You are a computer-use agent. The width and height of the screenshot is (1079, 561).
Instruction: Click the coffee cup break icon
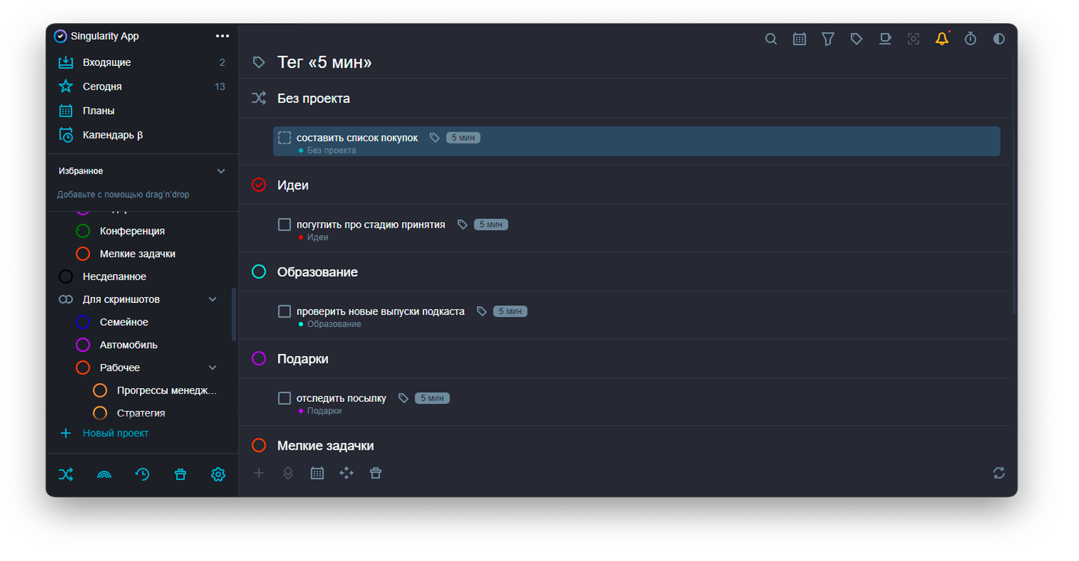(x=885, y=39)
